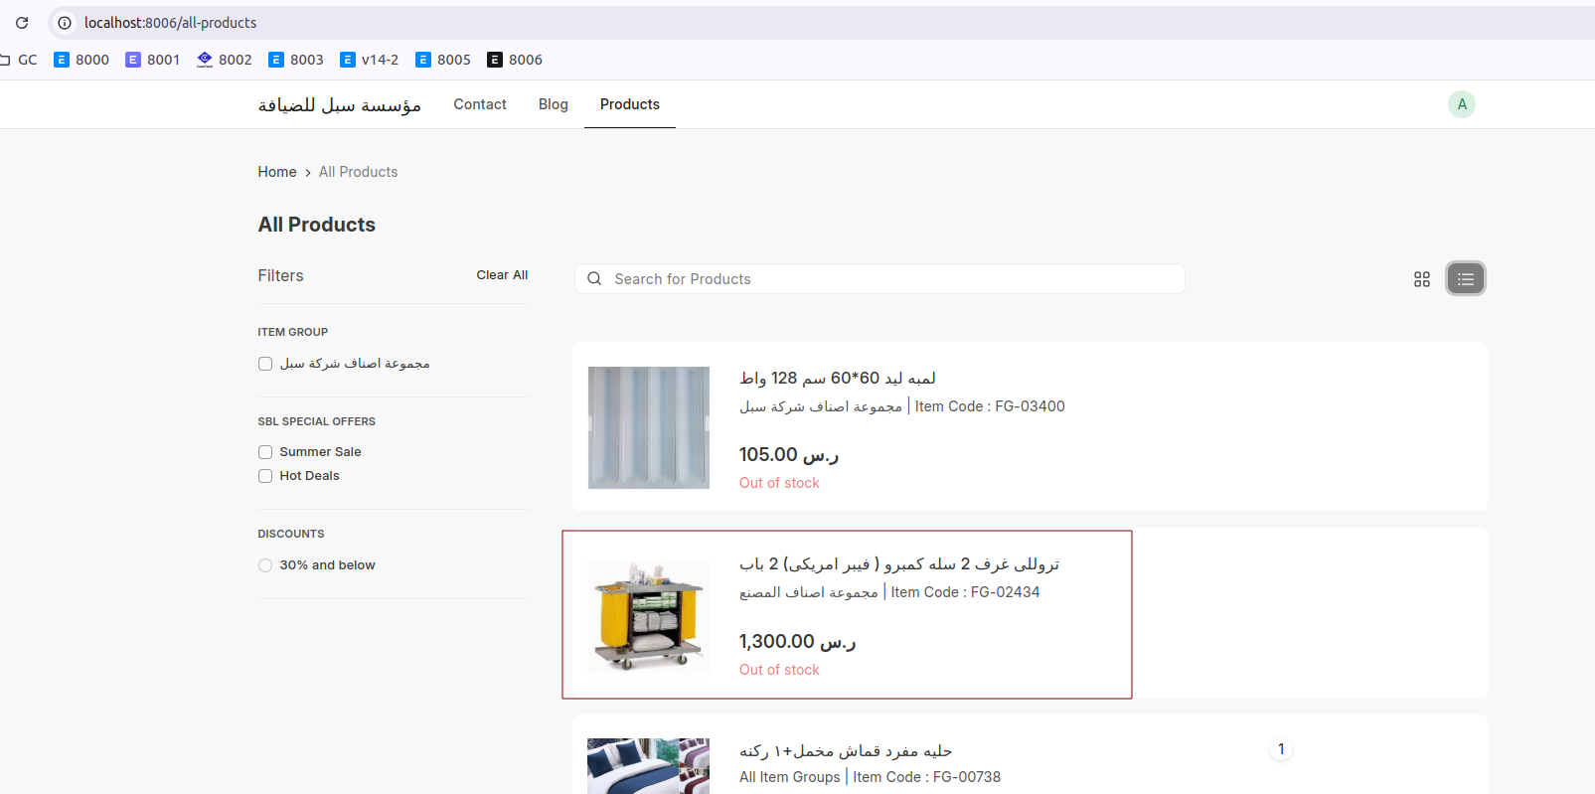
Task: Click Clear All filters
Action: pos(502,275)
